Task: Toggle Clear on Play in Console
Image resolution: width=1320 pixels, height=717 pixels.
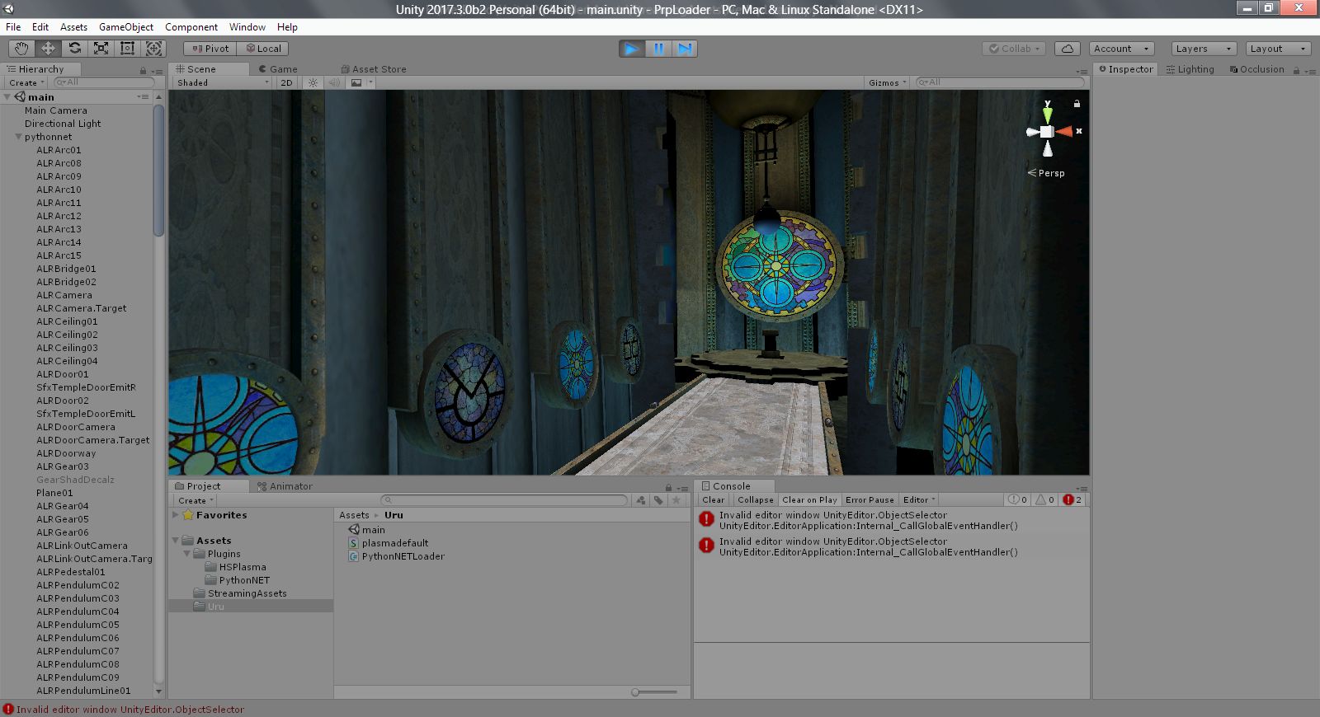Action: [x=809, y=500]
